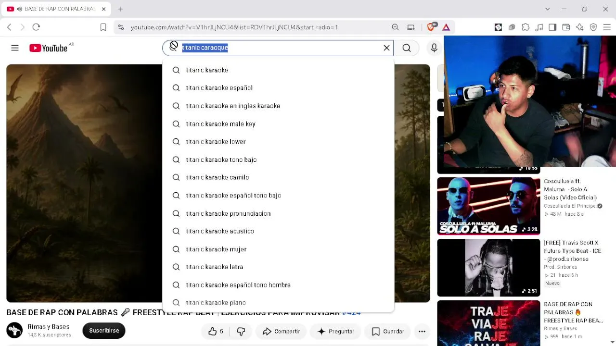
Task: Bookmark this page
Action: click(x=103, y=27)
